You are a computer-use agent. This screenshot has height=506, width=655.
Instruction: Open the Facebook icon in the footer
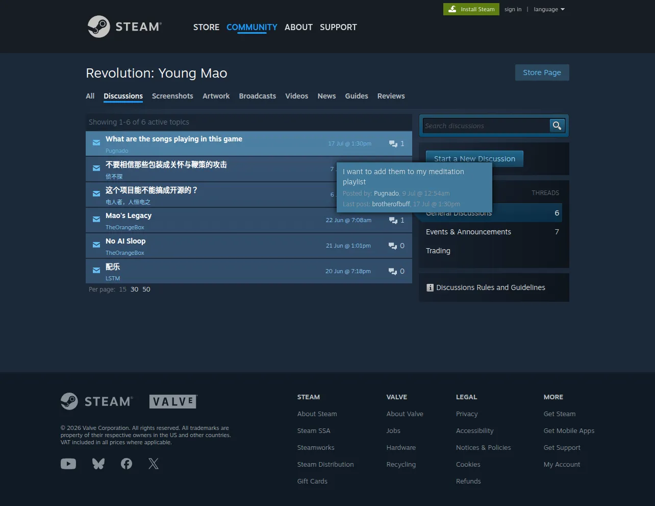click(x=127, y=464)
